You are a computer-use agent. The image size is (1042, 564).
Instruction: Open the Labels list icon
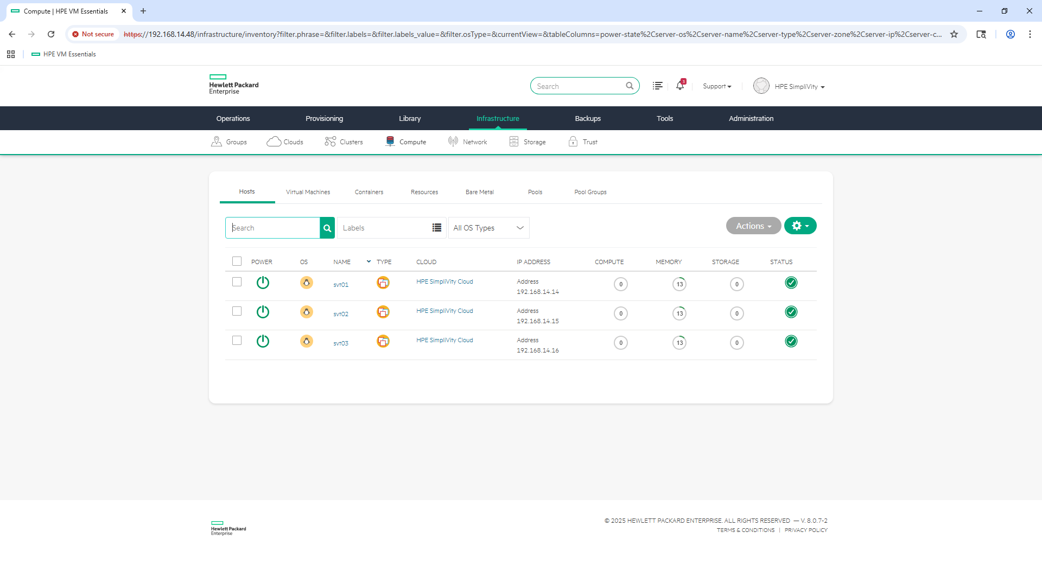click(x=436, y=228)
